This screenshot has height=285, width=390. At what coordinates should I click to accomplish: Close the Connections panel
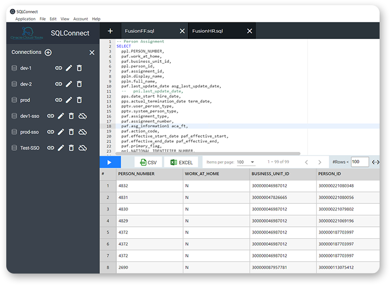[92, 53]
